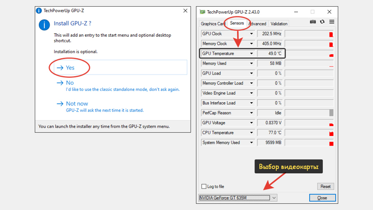
Task: Close the Install GPU-Z dialog
Action: [x=185, y=11]
